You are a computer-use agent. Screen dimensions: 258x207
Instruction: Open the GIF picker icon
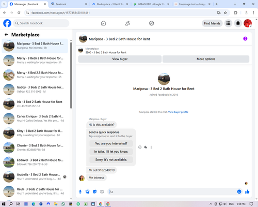click(102, 191)
